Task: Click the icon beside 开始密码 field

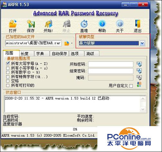Action: 139,64
